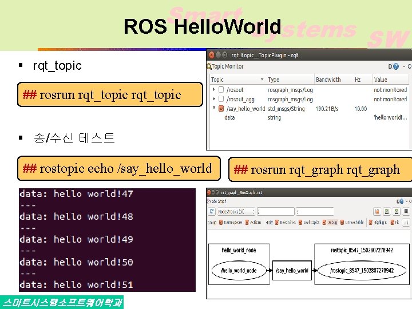Click the blue help icon in Node Graph
This screenshot has width=412, height=309.
click(402, 201)
